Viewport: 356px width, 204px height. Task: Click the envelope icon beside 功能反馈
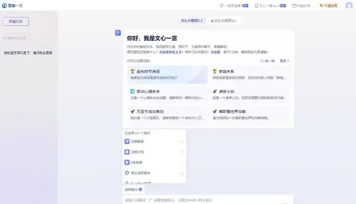coord(295,5)
